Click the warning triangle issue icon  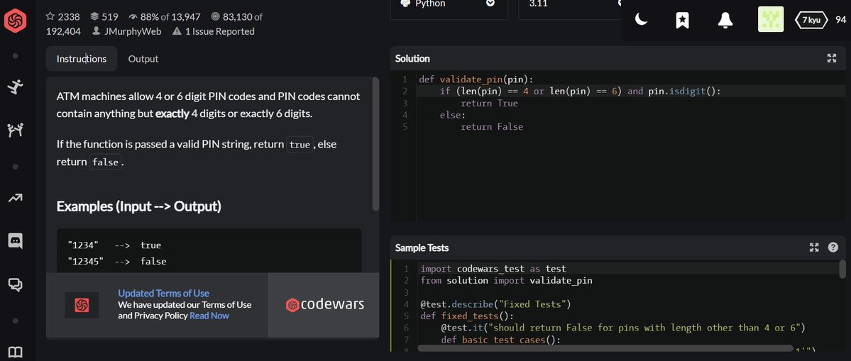(x=177, y=31)
